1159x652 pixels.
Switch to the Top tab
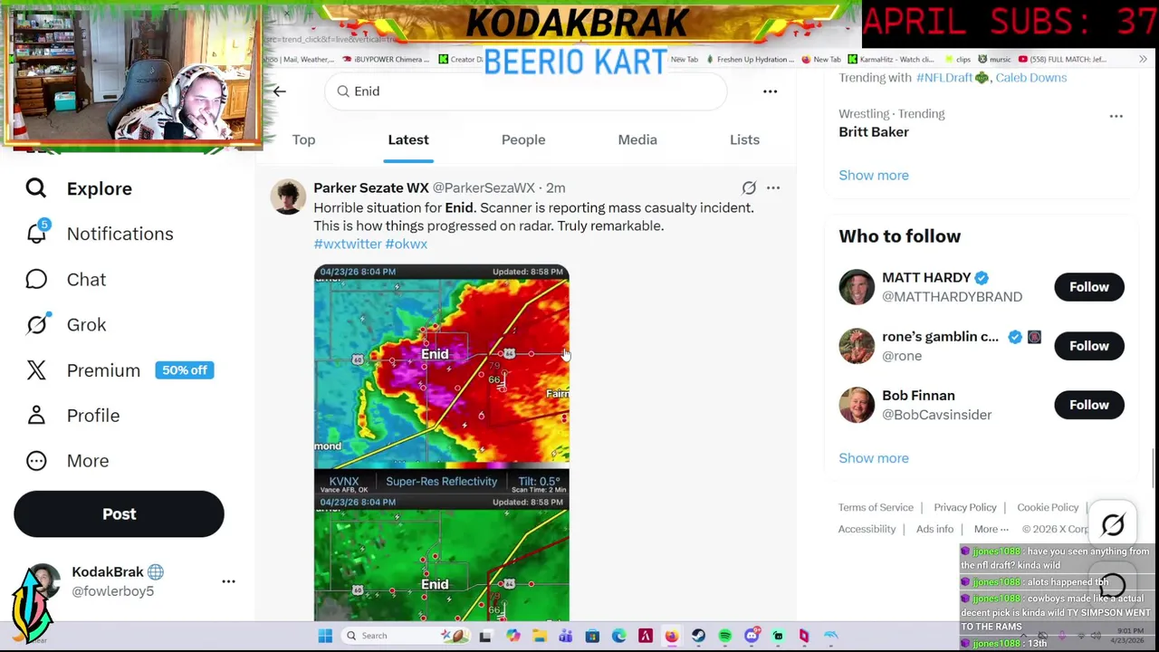303,139
